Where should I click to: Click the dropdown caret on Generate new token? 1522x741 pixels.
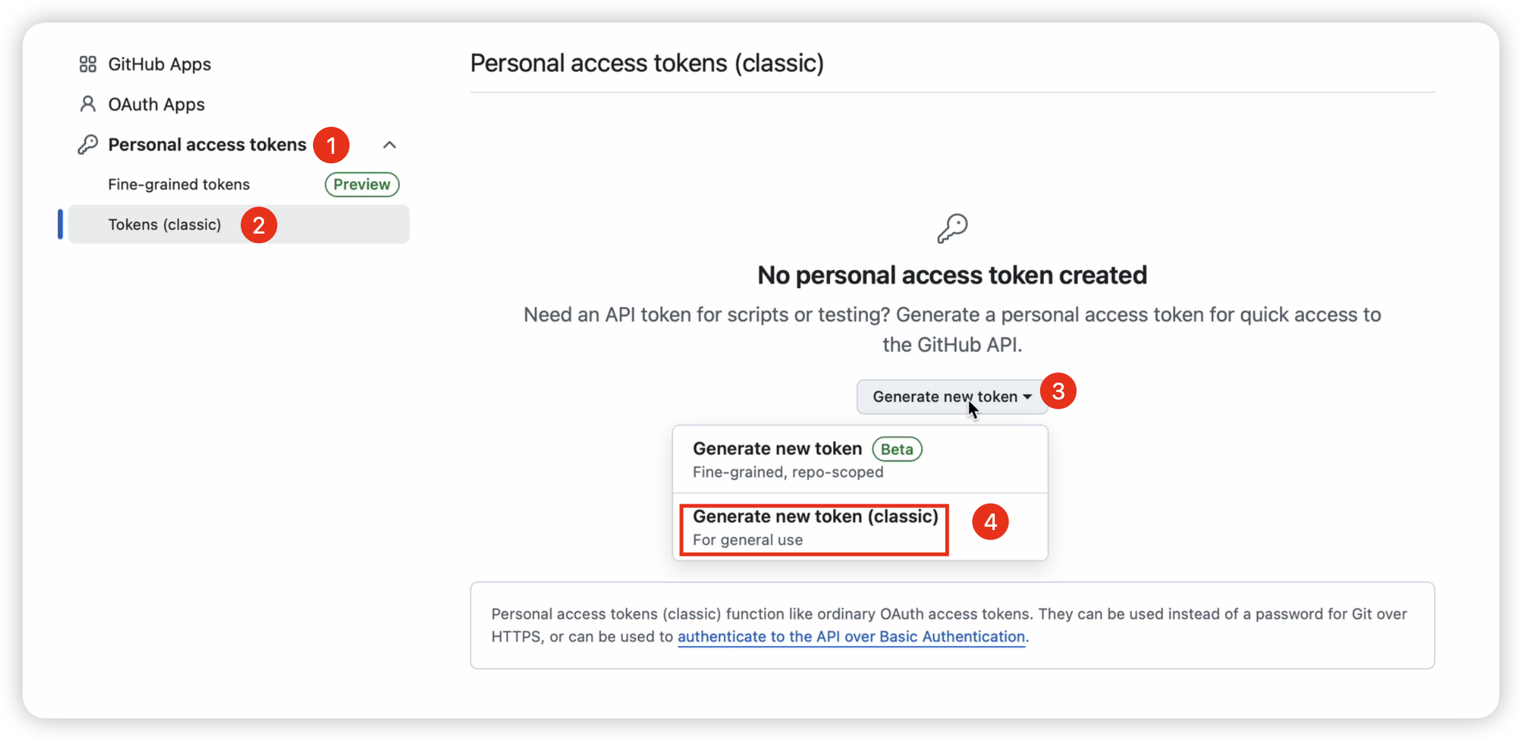[x=1027, y=397]
